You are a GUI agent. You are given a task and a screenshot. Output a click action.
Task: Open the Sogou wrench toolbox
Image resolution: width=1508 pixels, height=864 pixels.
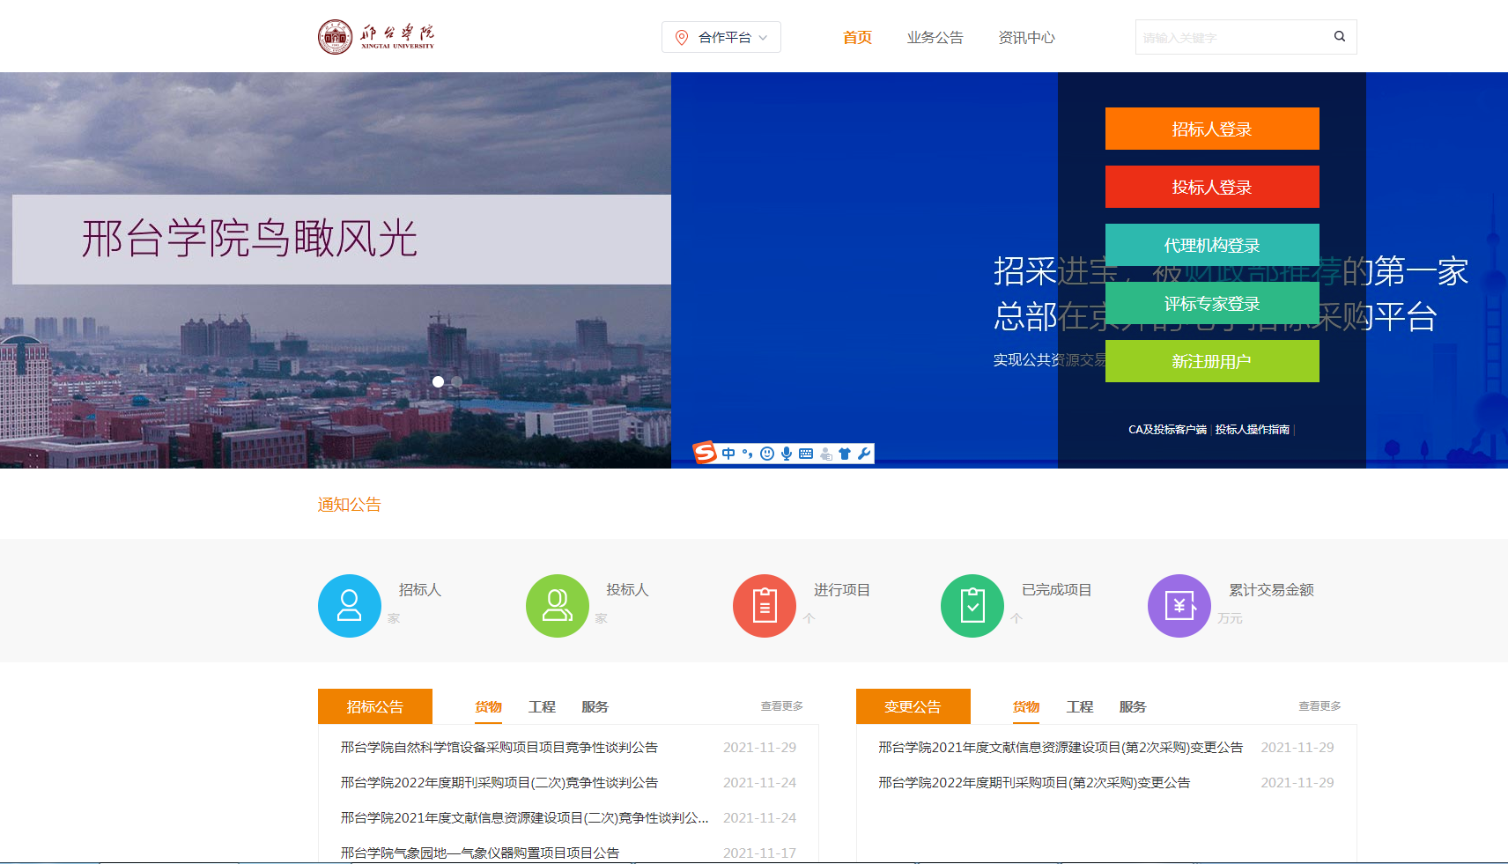[864, 454]
